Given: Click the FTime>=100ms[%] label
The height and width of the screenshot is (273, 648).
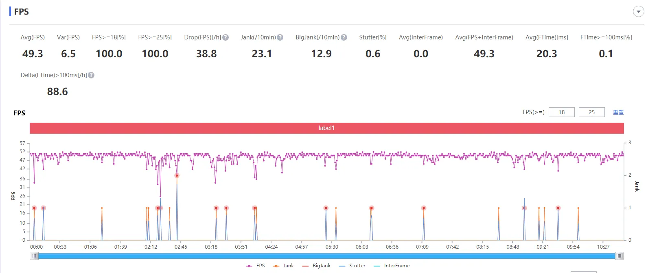Looking at the screenshot, I should click(606, 37).
